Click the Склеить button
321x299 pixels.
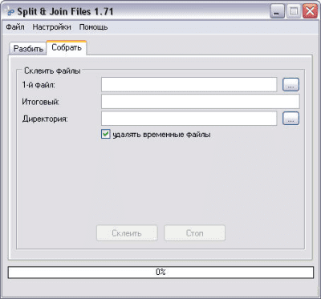[127, 233]
